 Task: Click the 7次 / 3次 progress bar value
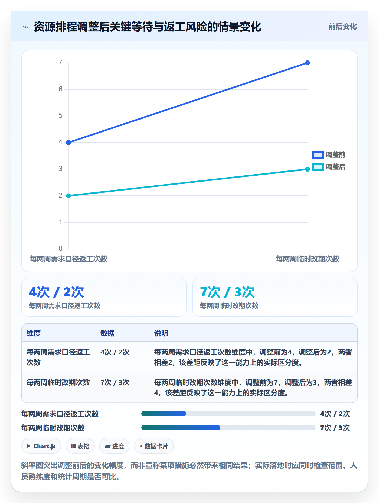point(335,428)
